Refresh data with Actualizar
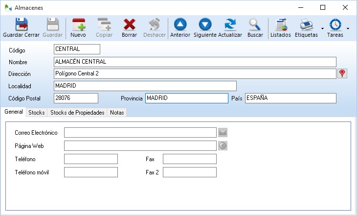This screenshot has width=357, height=216. [x=230, y=24]
